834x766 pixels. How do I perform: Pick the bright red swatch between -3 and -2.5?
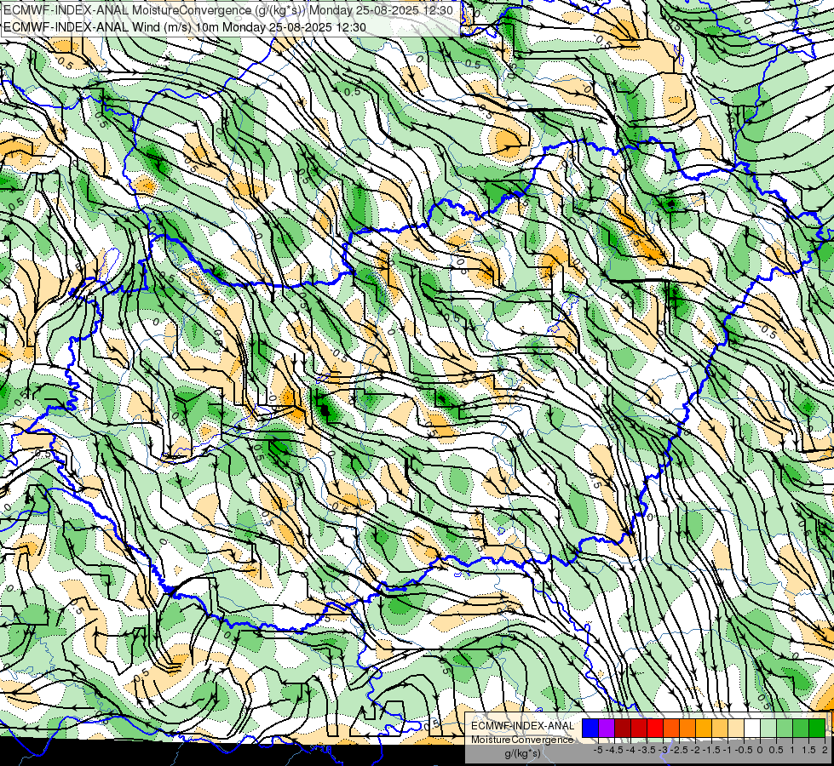655,729
